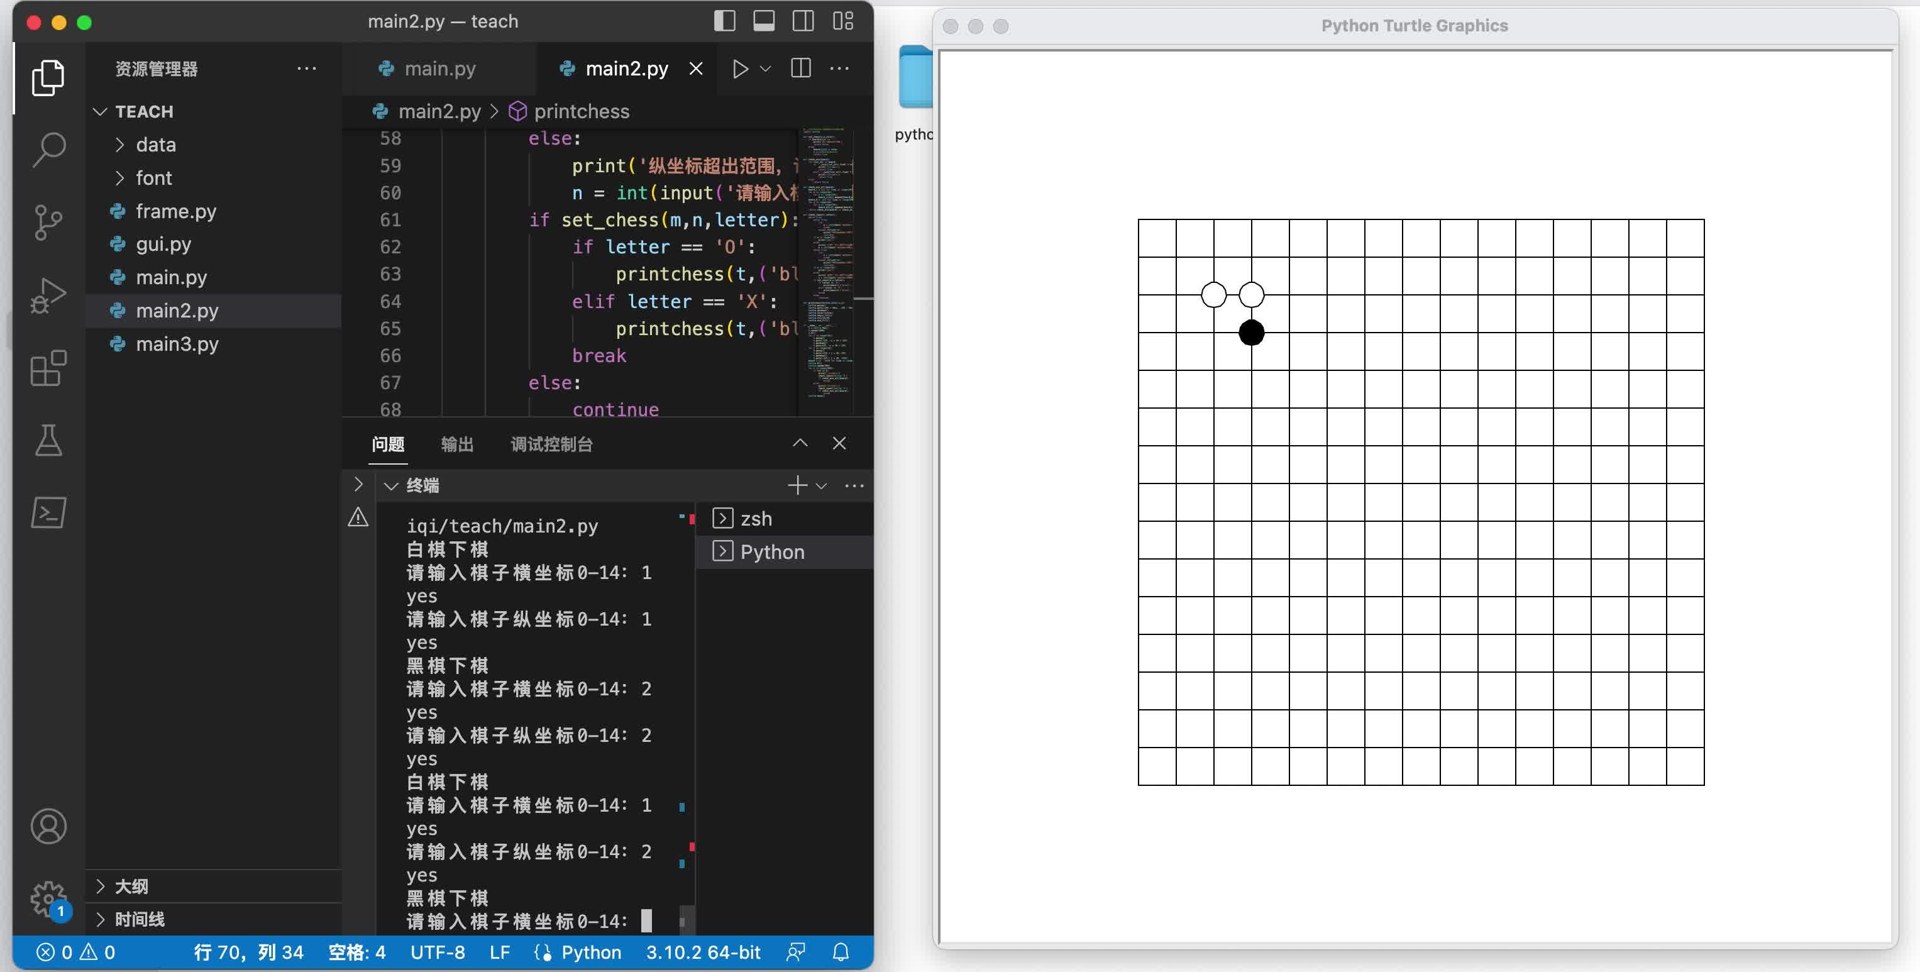Viewport: 1920px width, 972px height.
Task: Open notifications via the bell icon
Action: click(841, 952)
